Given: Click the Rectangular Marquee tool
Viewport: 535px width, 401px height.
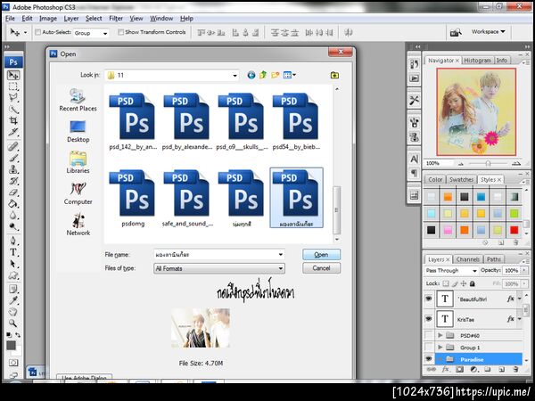Looking at the screenshot, I should tap(13, 87).
